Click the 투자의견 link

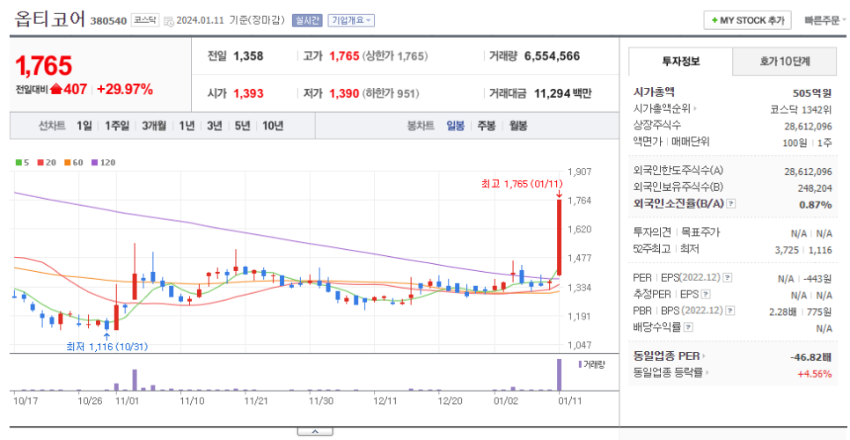coord(652,232)
